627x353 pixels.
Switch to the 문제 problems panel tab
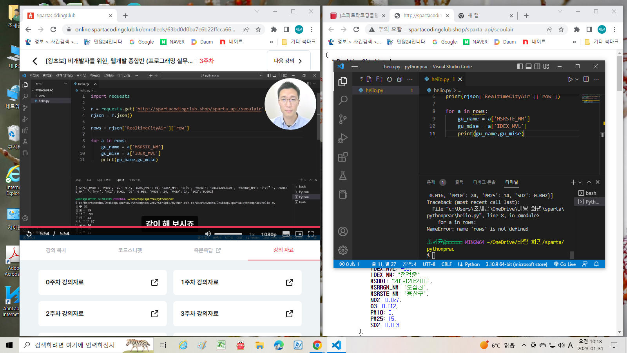coord(431,182)
